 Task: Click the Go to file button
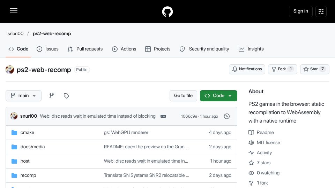tap(183, 96)
